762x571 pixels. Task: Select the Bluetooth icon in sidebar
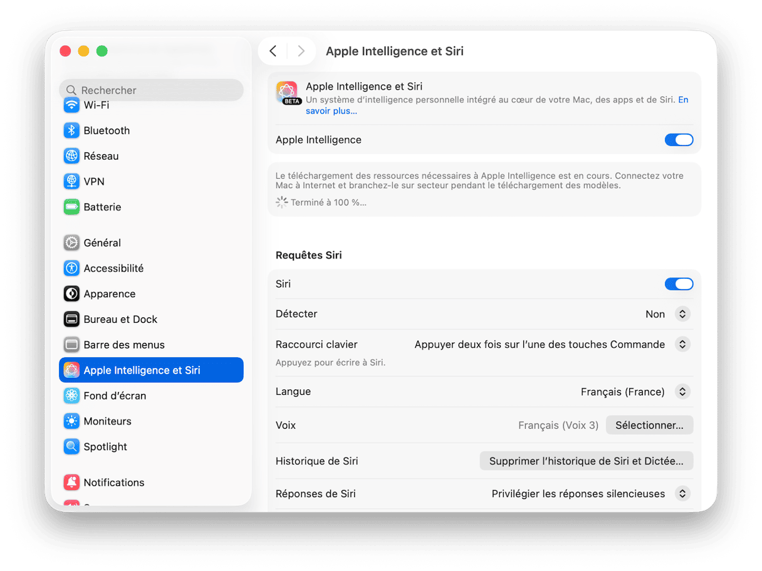coord(71,130)
